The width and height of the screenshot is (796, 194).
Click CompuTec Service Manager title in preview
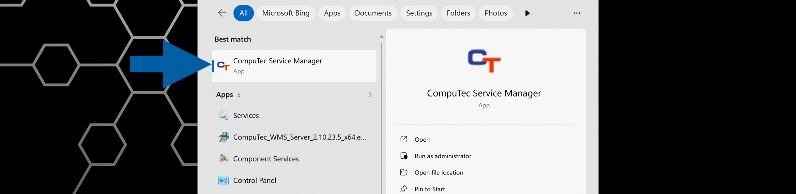tap(484, 93)
